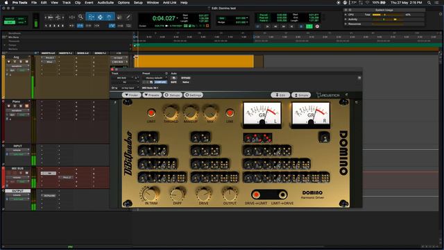Click the Native button in plugin header
This screenshot has width=444, height=250.
click(x=186, y=82)
